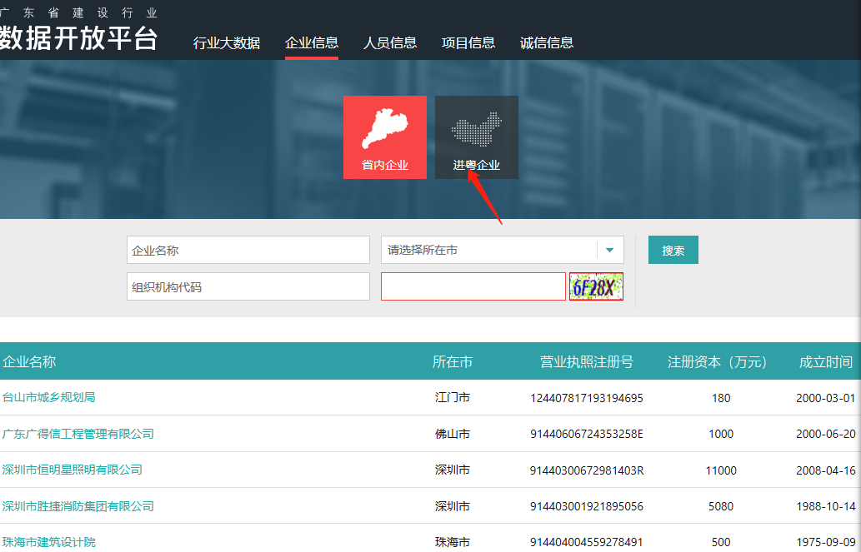The image size is (861, 552).
Task: Select license number 91440300672981403R
Action: pos(587,470)
